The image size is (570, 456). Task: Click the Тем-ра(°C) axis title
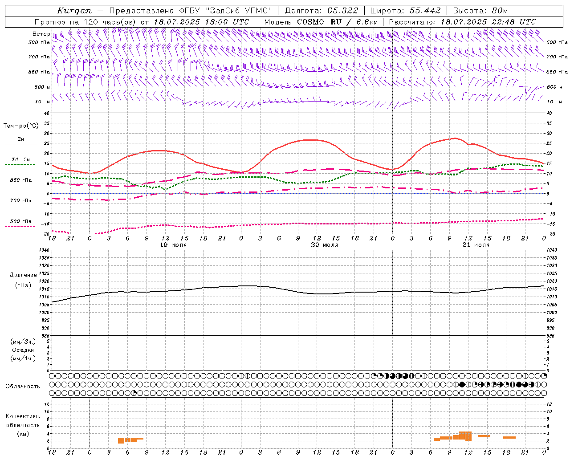[x=21, y=126]
